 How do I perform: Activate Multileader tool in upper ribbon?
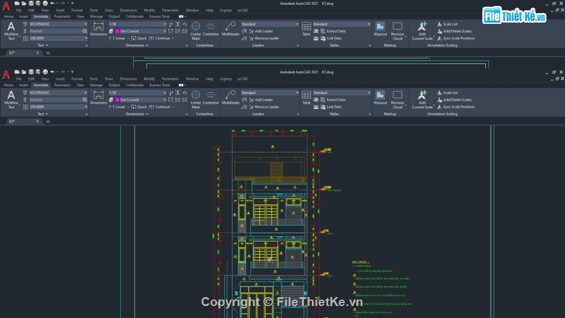click(x=230, y=29)
